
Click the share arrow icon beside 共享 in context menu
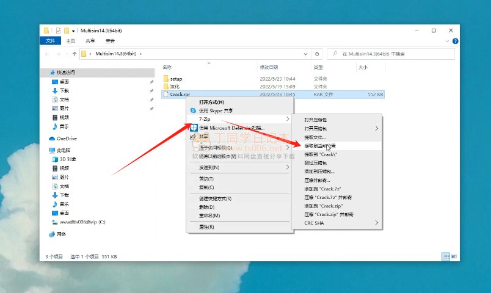tap(193, 137)
